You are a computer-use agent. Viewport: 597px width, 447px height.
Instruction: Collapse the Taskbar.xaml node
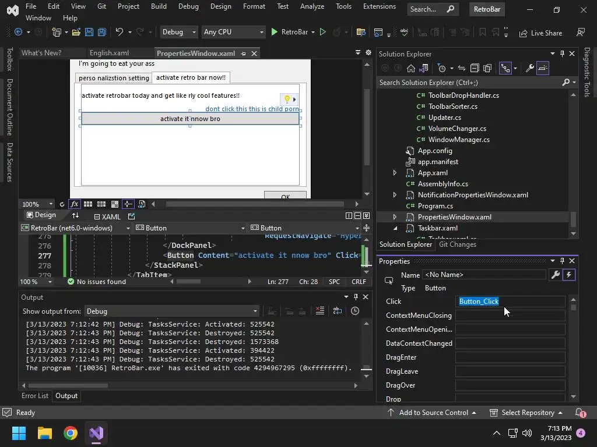pos(395,228)
